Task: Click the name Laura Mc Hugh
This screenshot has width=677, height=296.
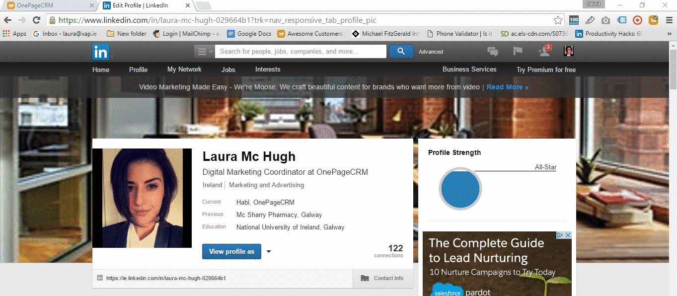Action: [249, 157]
